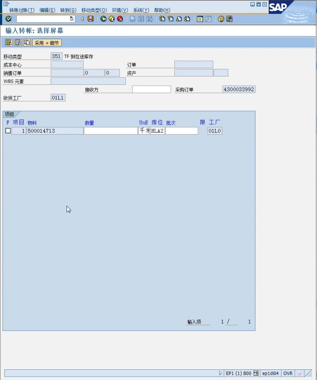Click the green Back arrow icon

(x=103, y=19)
